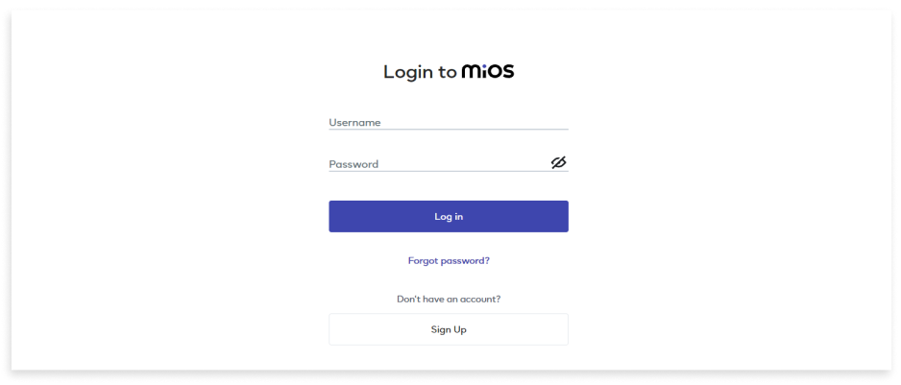
Task: Click the underline beneath the Password field
Action: click(449, 171)
